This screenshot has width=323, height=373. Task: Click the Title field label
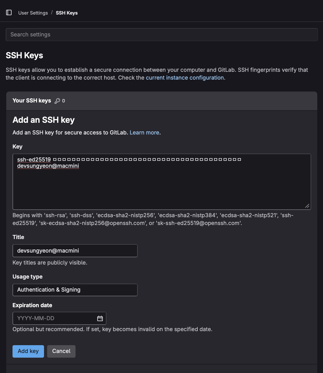(x=18, y=237)
